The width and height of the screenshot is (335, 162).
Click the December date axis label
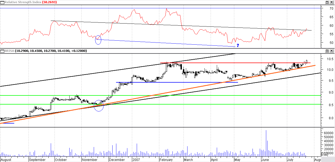(x=117, y=160)
